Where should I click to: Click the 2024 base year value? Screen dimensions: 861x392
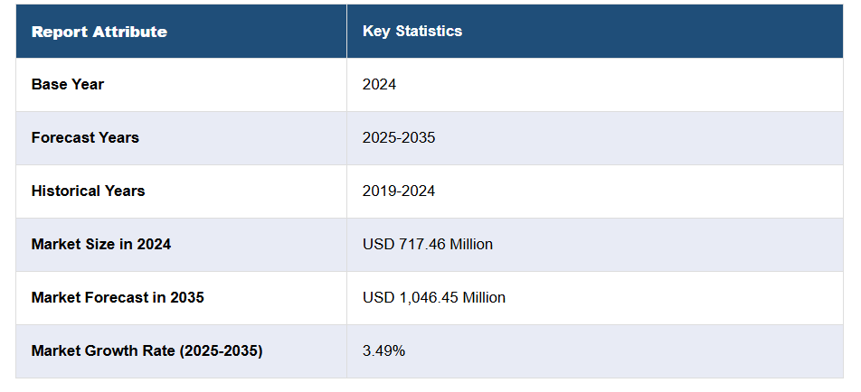point(380,85)
